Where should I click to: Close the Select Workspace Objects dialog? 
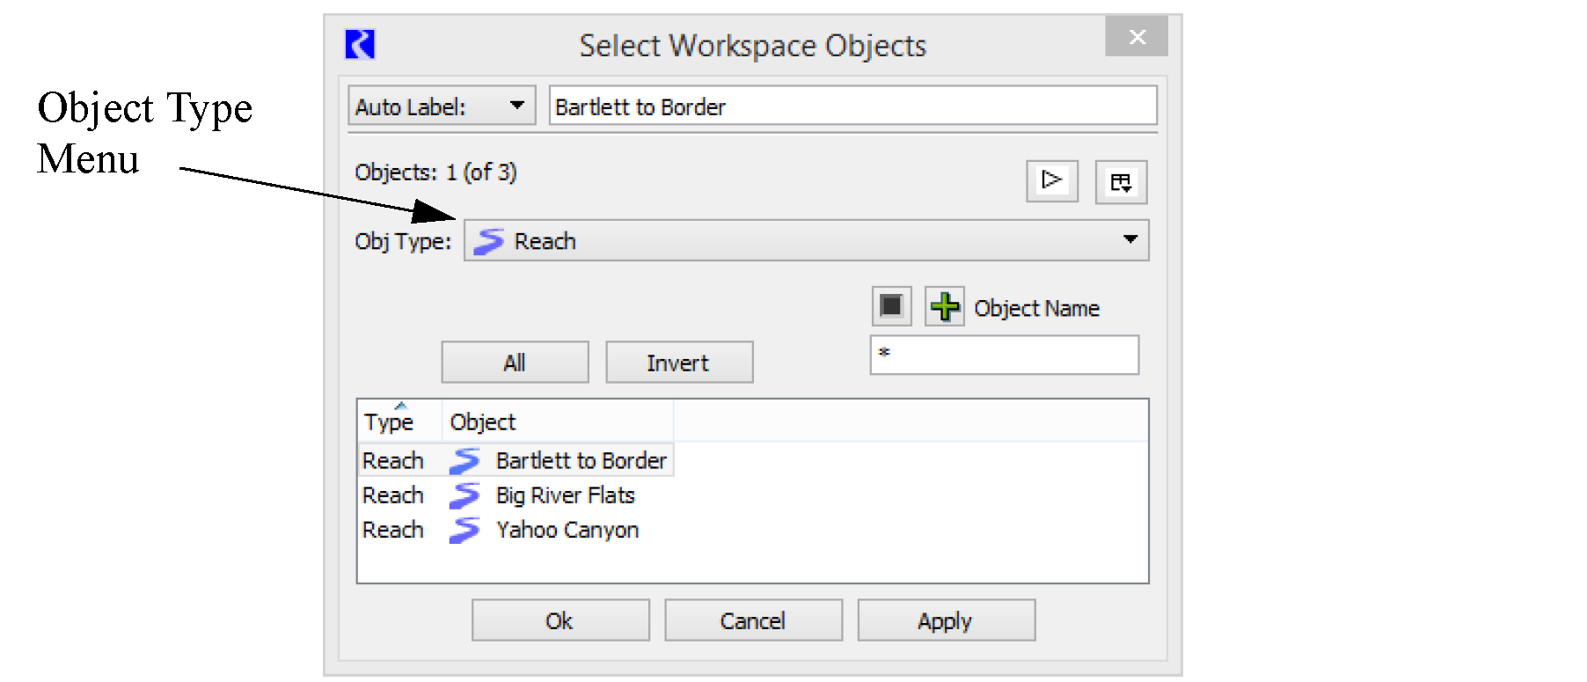(1137, 37)
